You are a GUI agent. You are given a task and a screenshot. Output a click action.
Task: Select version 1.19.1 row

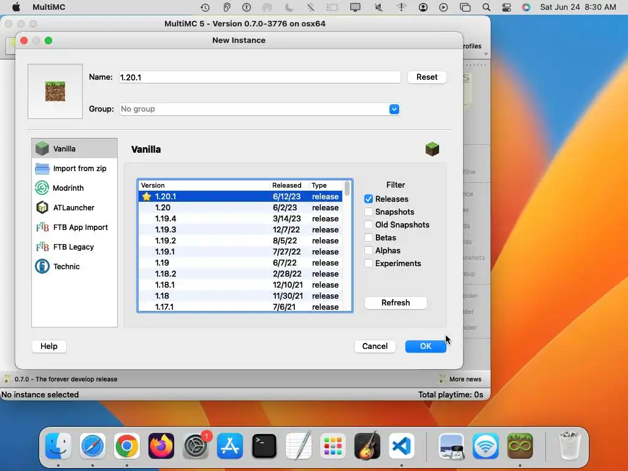click(240, 251)
